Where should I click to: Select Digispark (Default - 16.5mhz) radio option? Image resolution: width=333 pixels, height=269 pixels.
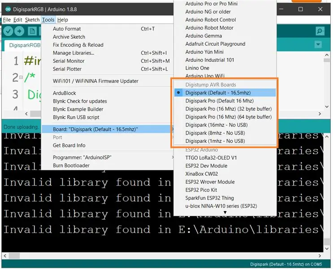pos(225,93)
